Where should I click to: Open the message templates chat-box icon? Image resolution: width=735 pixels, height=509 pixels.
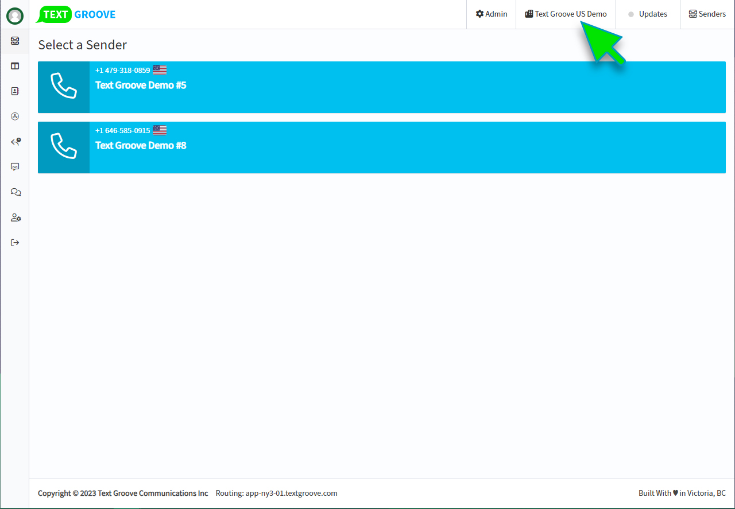[15, 167]
